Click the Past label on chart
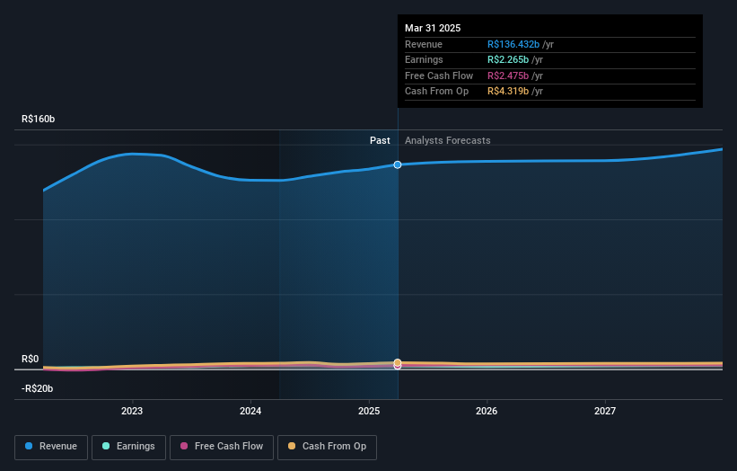Image resolution: width=737 pixels, height=471 pixels. (380, 140)
